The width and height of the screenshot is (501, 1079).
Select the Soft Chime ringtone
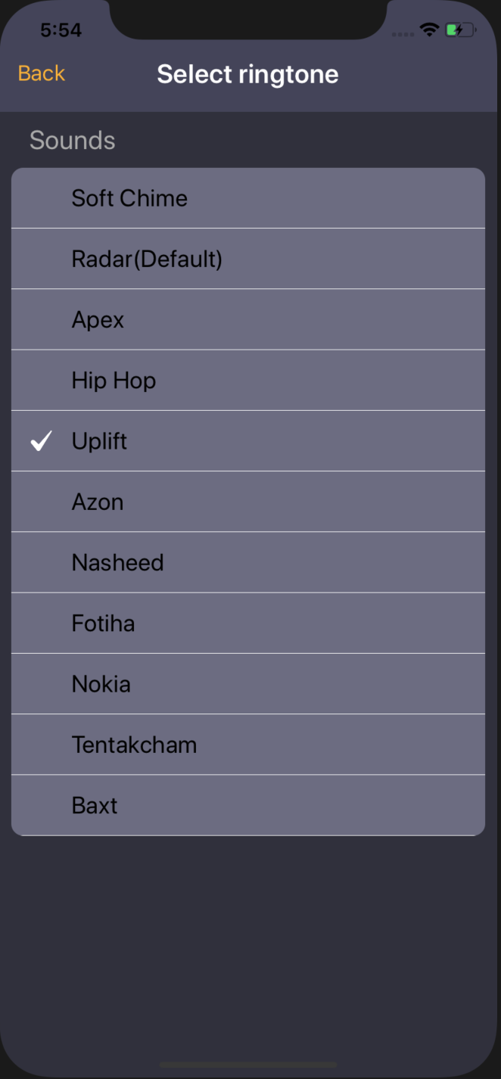[x=248, y=198]
